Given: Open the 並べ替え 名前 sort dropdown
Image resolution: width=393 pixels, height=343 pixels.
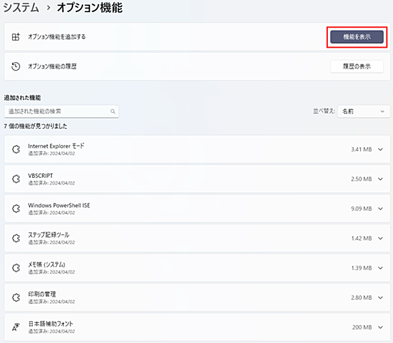Looking at the screenshot, I should click(x=363, y=111).
